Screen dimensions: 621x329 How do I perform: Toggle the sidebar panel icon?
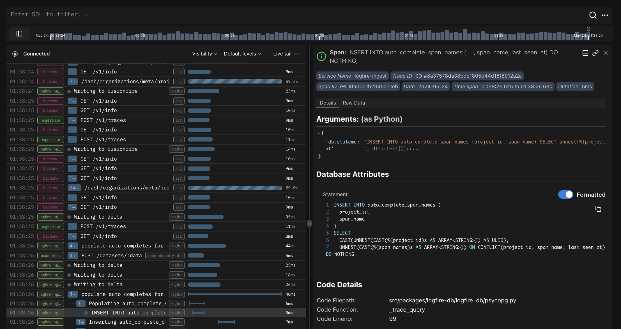click(x=19, y=34)
